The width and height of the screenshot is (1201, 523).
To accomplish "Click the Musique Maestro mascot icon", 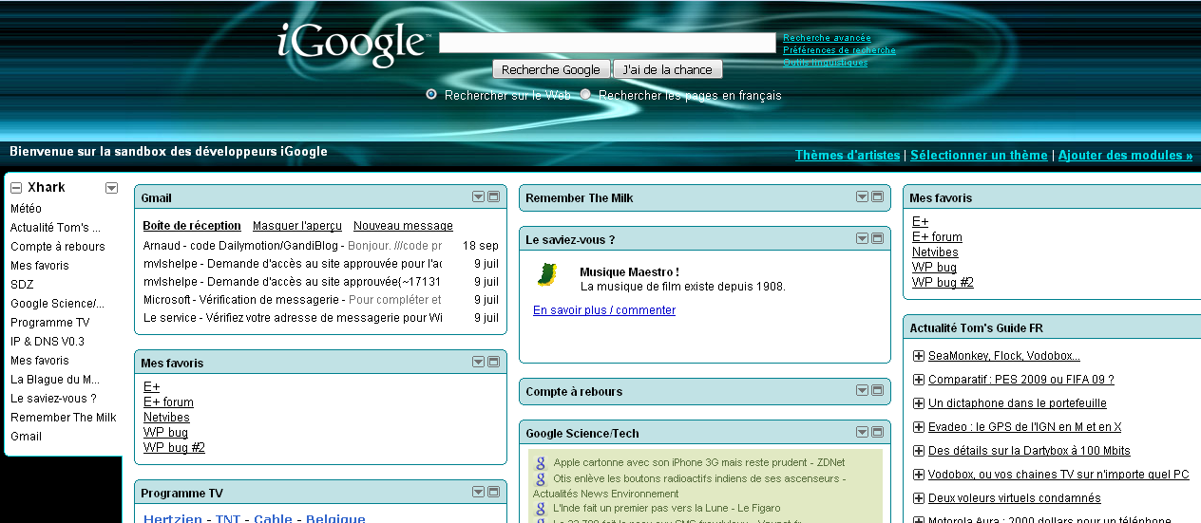I will 546,274.
